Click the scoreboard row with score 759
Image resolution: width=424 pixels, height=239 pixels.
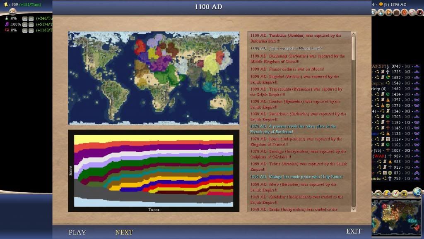click(395, 178)
